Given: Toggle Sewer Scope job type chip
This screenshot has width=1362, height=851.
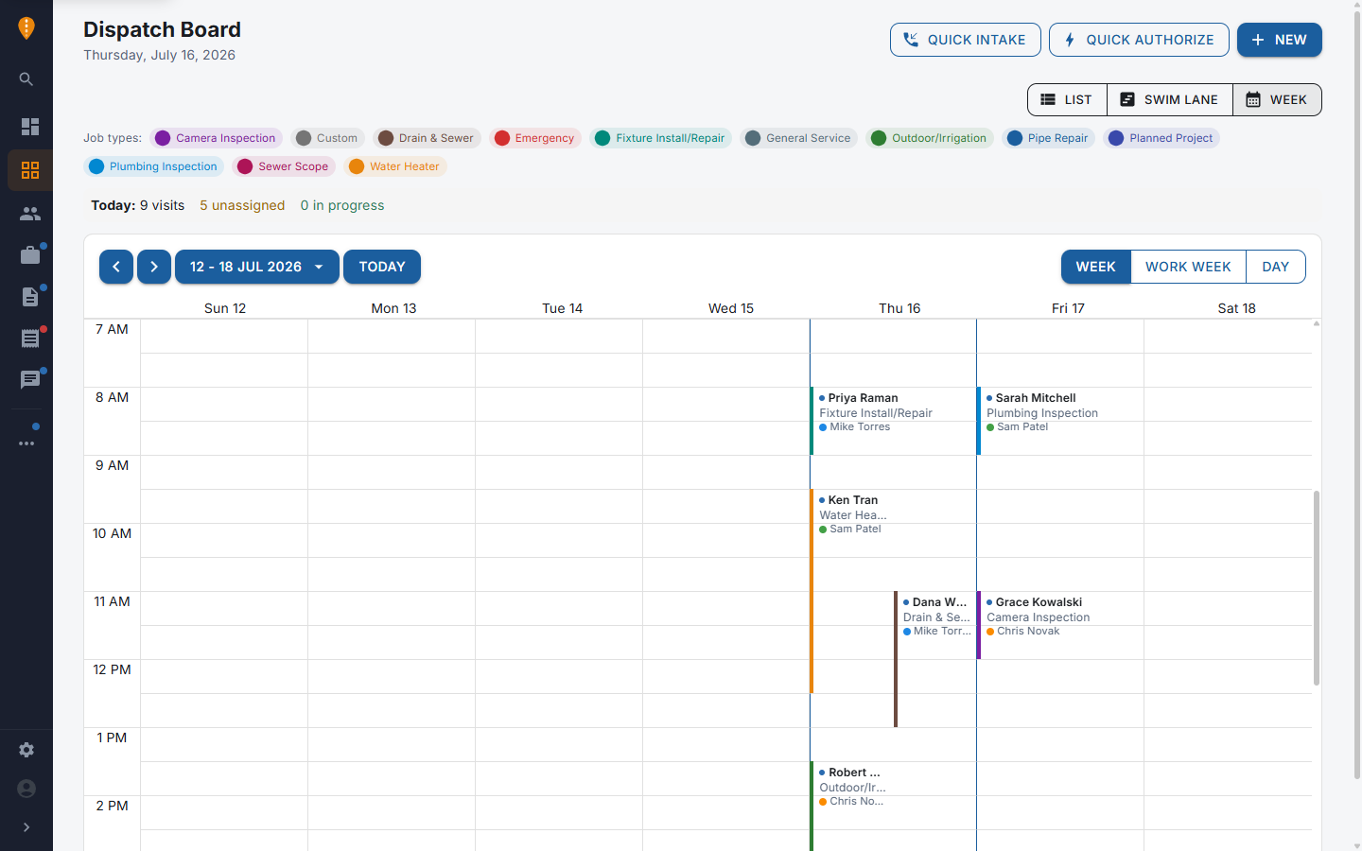Looking at the screenshot, I should pos(284,166).
